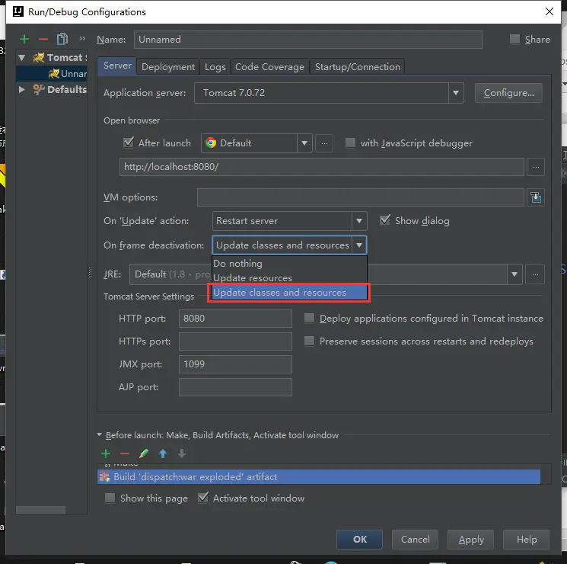Click the Name input field
Screen dimensions: 567x564
[x=307, y=40]
